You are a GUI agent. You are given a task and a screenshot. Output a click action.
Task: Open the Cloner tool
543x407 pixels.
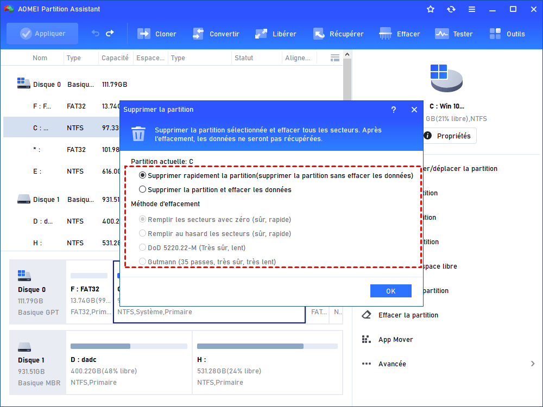tap(157, 34)
